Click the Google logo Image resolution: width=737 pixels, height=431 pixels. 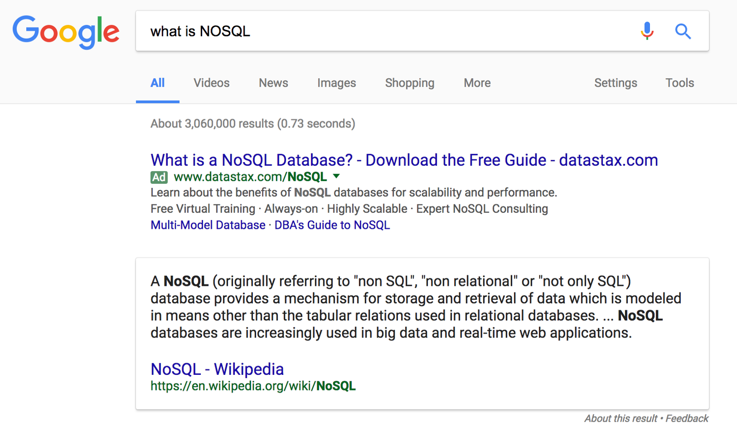tap(66, 31)
